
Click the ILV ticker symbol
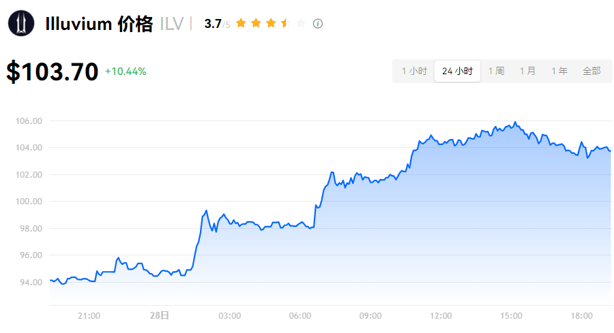point(171,24)
